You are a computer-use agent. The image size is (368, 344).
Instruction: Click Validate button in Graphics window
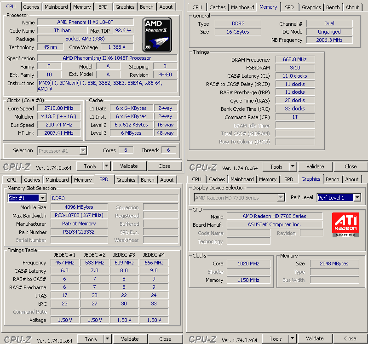315,338
